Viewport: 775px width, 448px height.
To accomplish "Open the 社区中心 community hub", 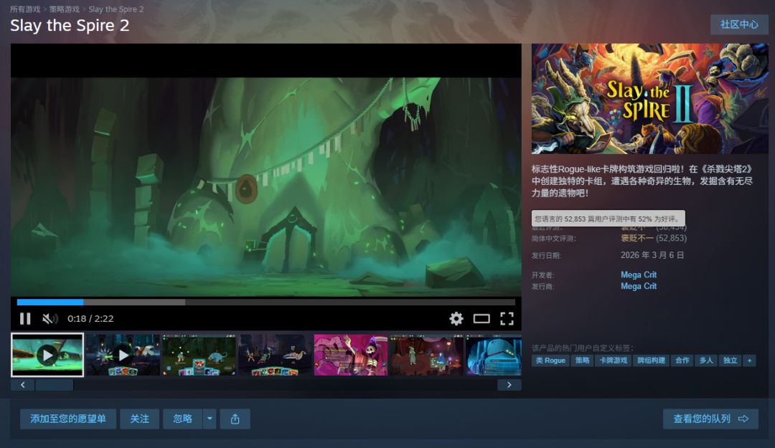I will click(739, 24).
